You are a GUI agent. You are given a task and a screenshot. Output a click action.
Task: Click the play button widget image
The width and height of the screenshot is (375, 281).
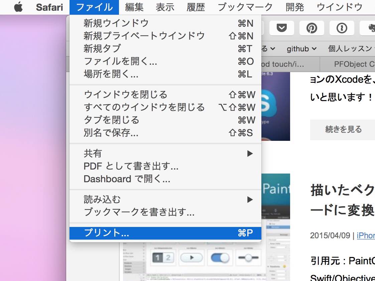[192, 258]
